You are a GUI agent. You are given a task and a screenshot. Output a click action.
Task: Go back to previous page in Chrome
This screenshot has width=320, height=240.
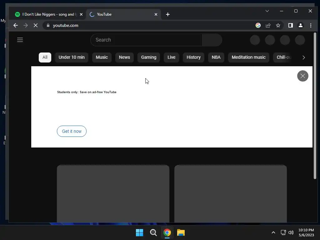pos(16,25)
